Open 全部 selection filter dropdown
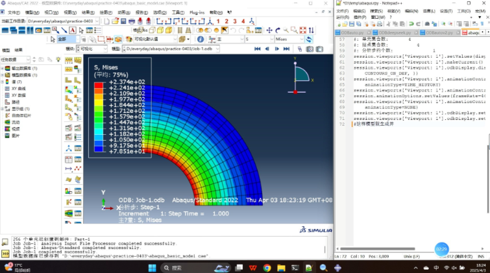Image resolution: width=490 pixels, height=273 pixels. [x=77, y=40]
